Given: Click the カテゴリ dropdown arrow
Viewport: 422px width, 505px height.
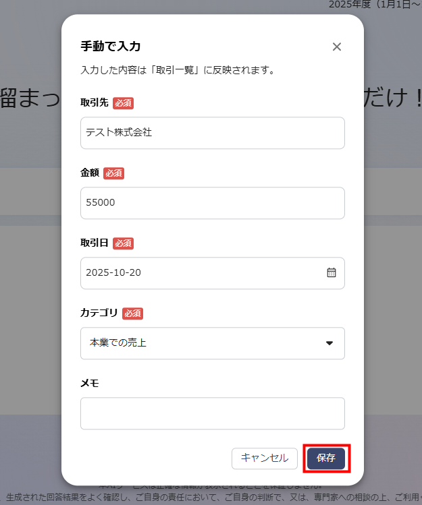Looking at the screenshot, I should [329, 343].
